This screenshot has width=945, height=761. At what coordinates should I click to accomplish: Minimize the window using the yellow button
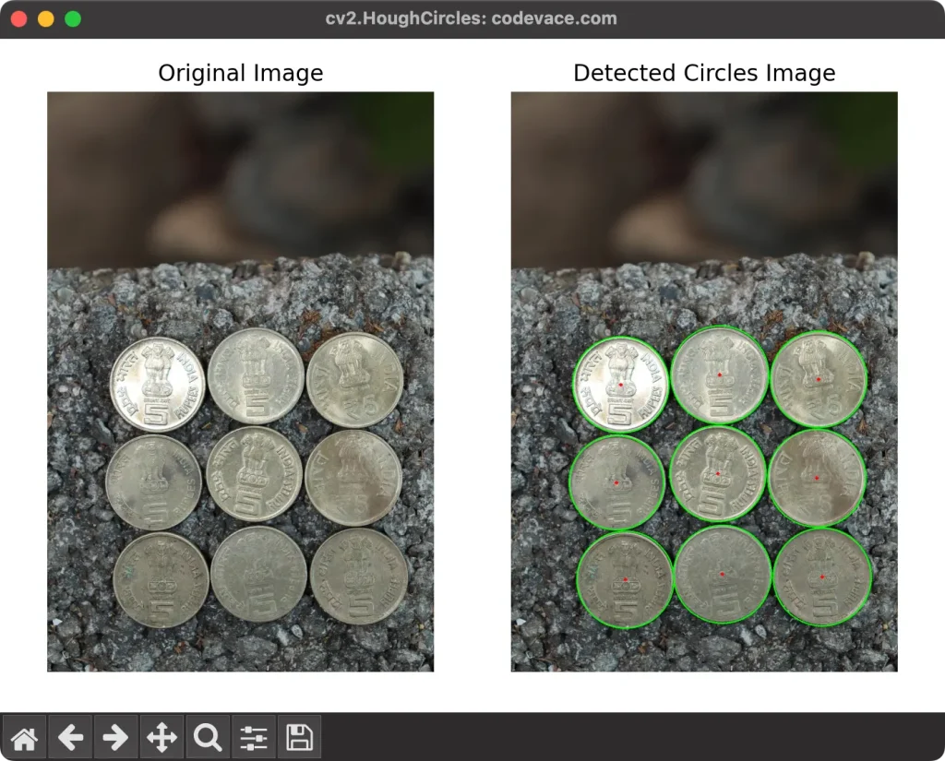pos(45,18)
